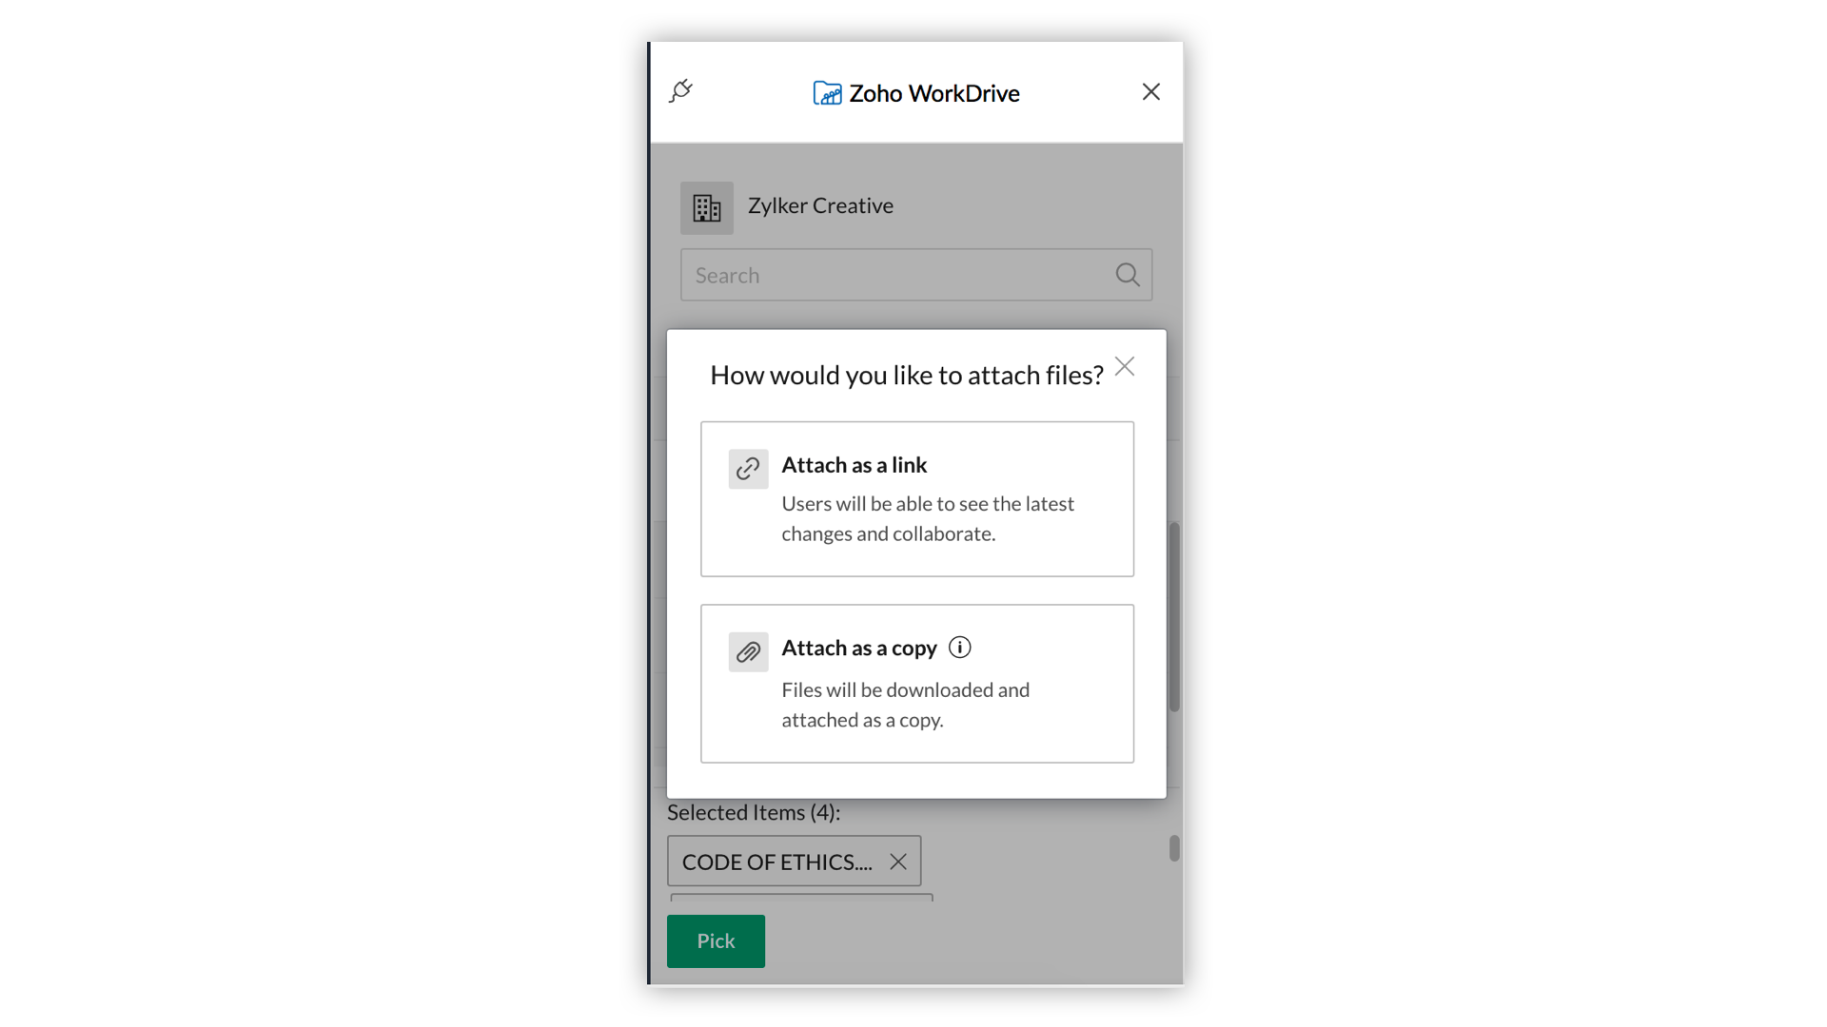Image resolution: width=1827 pixels, height=1027 pixels.
Task: Remove the CODE OF ETHICS selected item
Action: point(897,862)
